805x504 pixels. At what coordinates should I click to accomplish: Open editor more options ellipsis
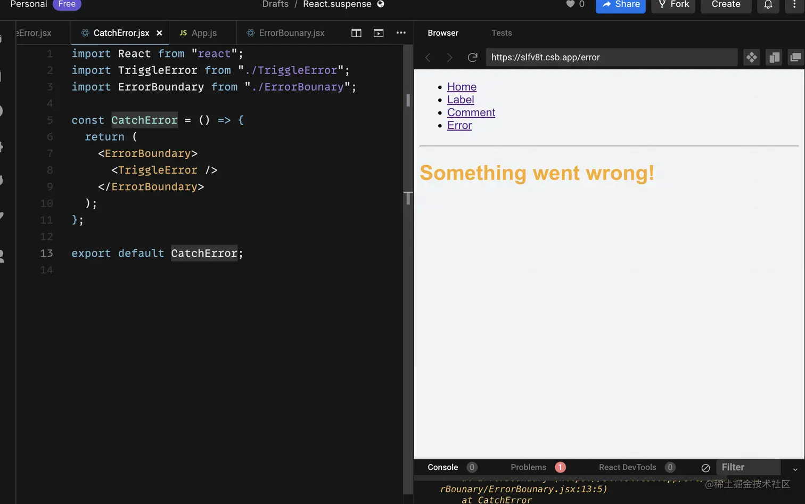pos(401,33)
